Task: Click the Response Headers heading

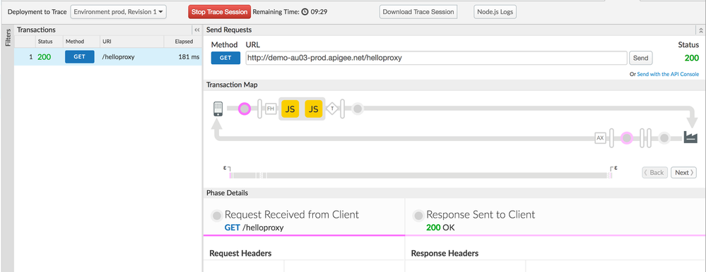Action: (x=445, y=254)
